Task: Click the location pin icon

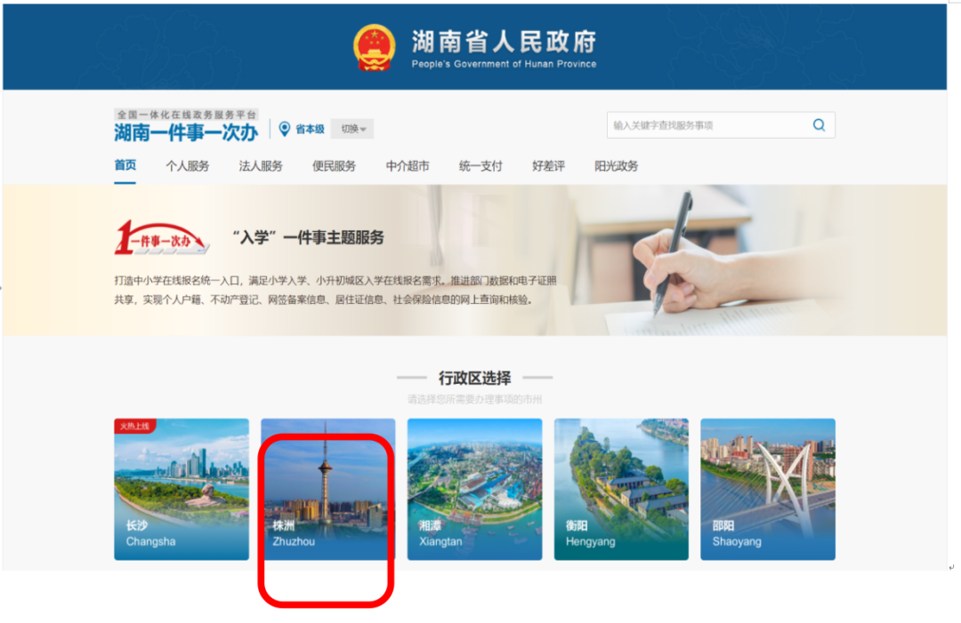Action: (284, 129)
